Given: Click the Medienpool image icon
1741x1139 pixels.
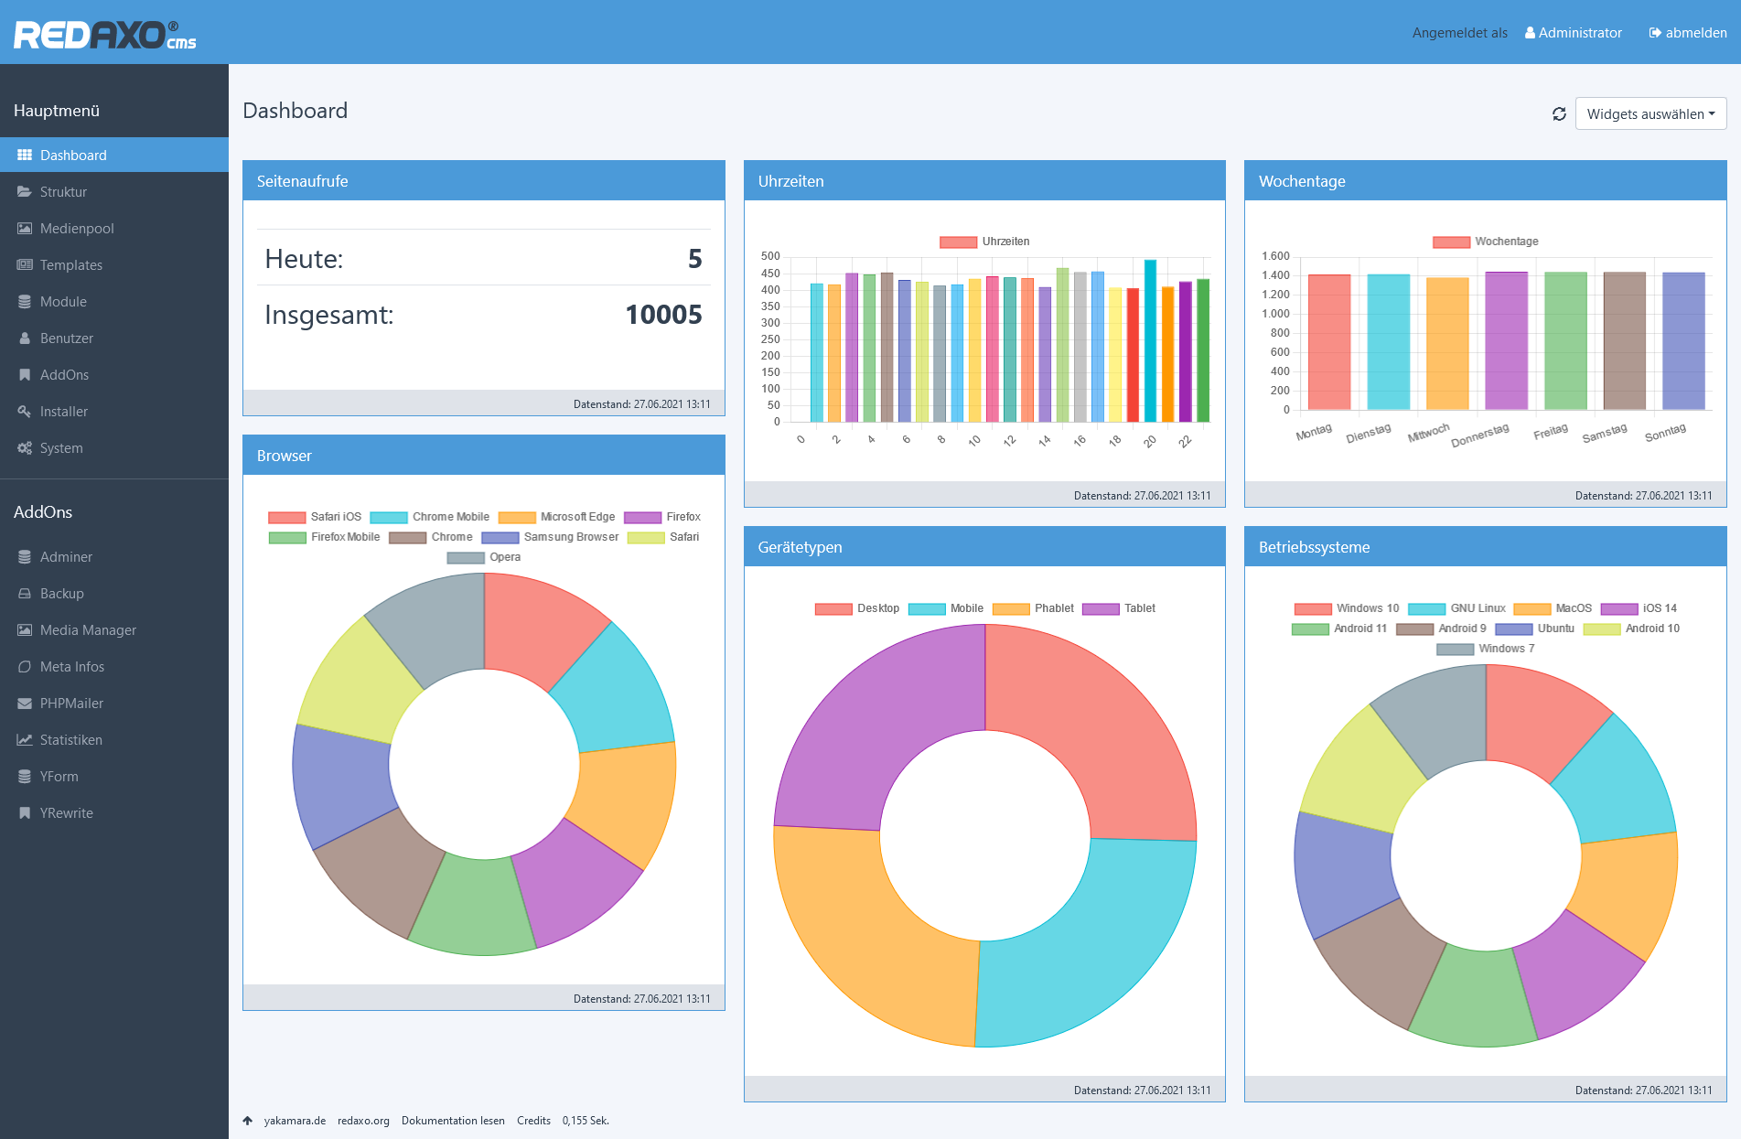Looking at the screenshot, I should tap(25, 229).
